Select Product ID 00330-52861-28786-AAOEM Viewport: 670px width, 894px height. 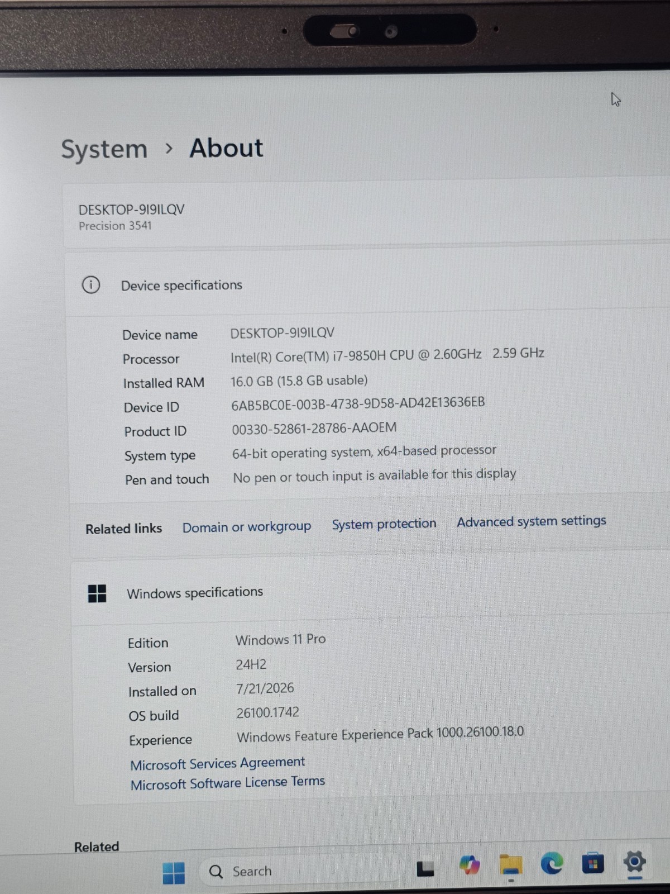[314, 429]
